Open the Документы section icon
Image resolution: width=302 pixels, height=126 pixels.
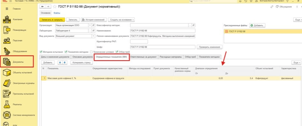pos(7,62)
